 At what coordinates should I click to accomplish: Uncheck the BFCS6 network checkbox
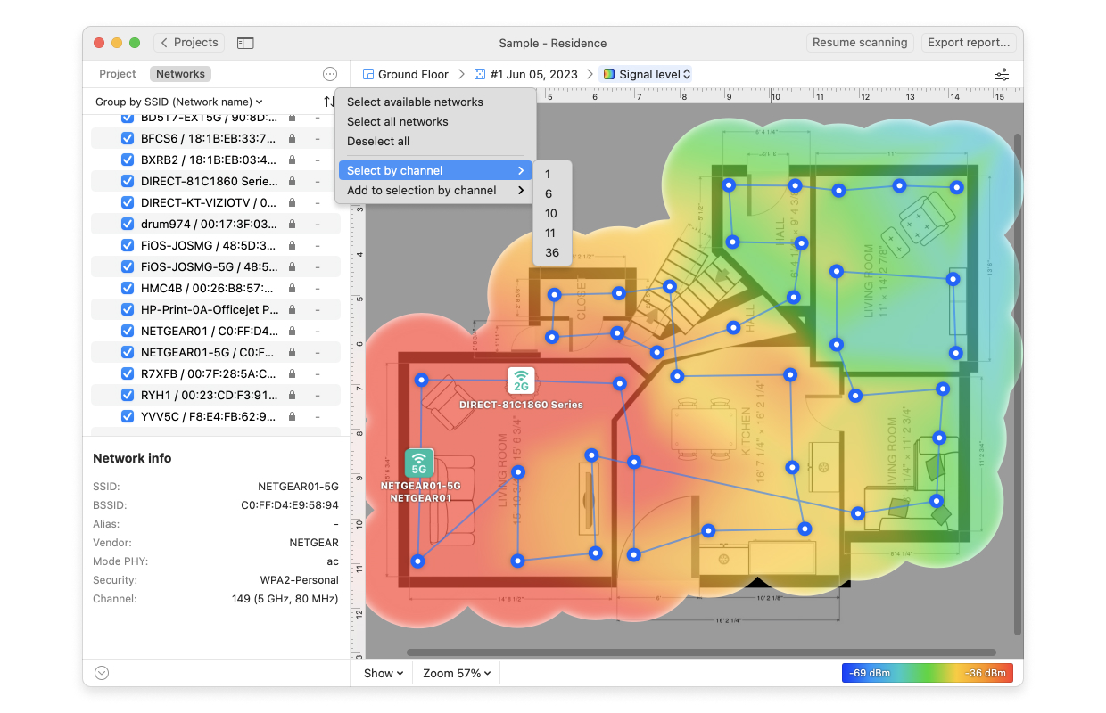127,138
